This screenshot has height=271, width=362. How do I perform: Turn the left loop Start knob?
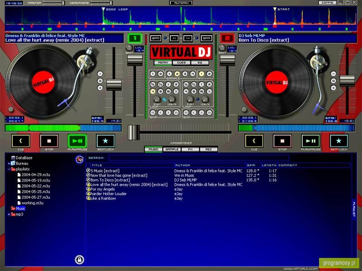157,99
